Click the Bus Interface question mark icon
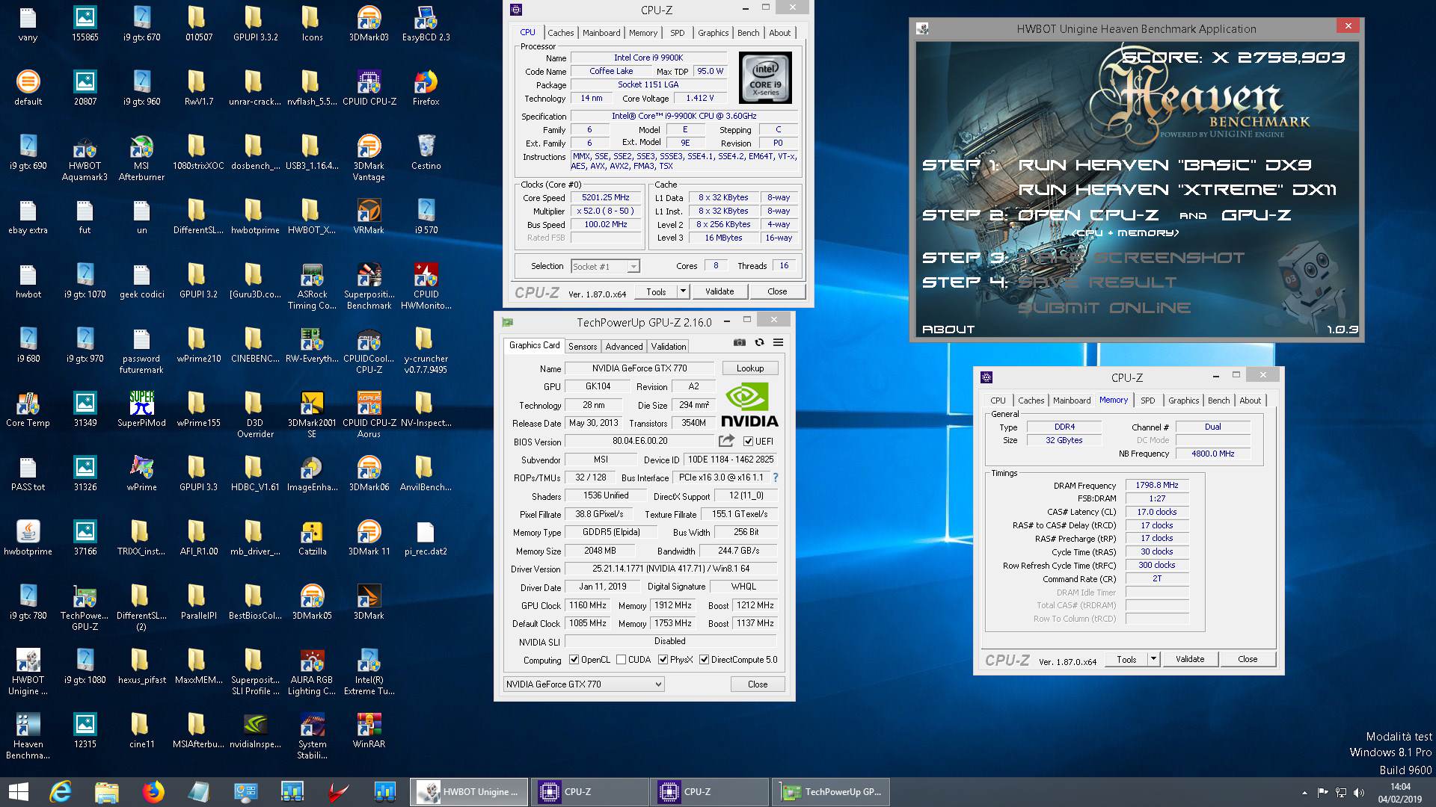 point(775,477)
